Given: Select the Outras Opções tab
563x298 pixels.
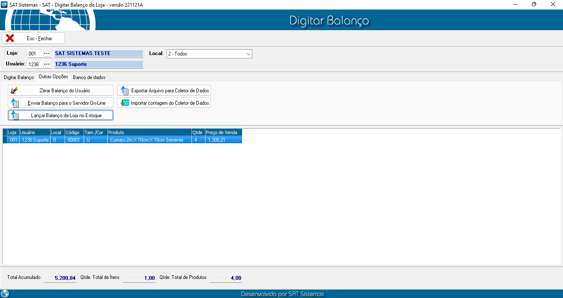Looking at the screenshot, I should [x=53, y=77].
